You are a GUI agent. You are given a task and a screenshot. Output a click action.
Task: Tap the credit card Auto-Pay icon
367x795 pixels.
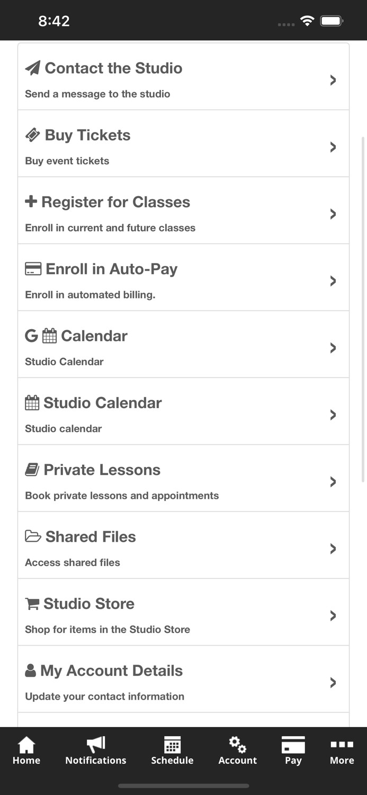coord(33,269)
